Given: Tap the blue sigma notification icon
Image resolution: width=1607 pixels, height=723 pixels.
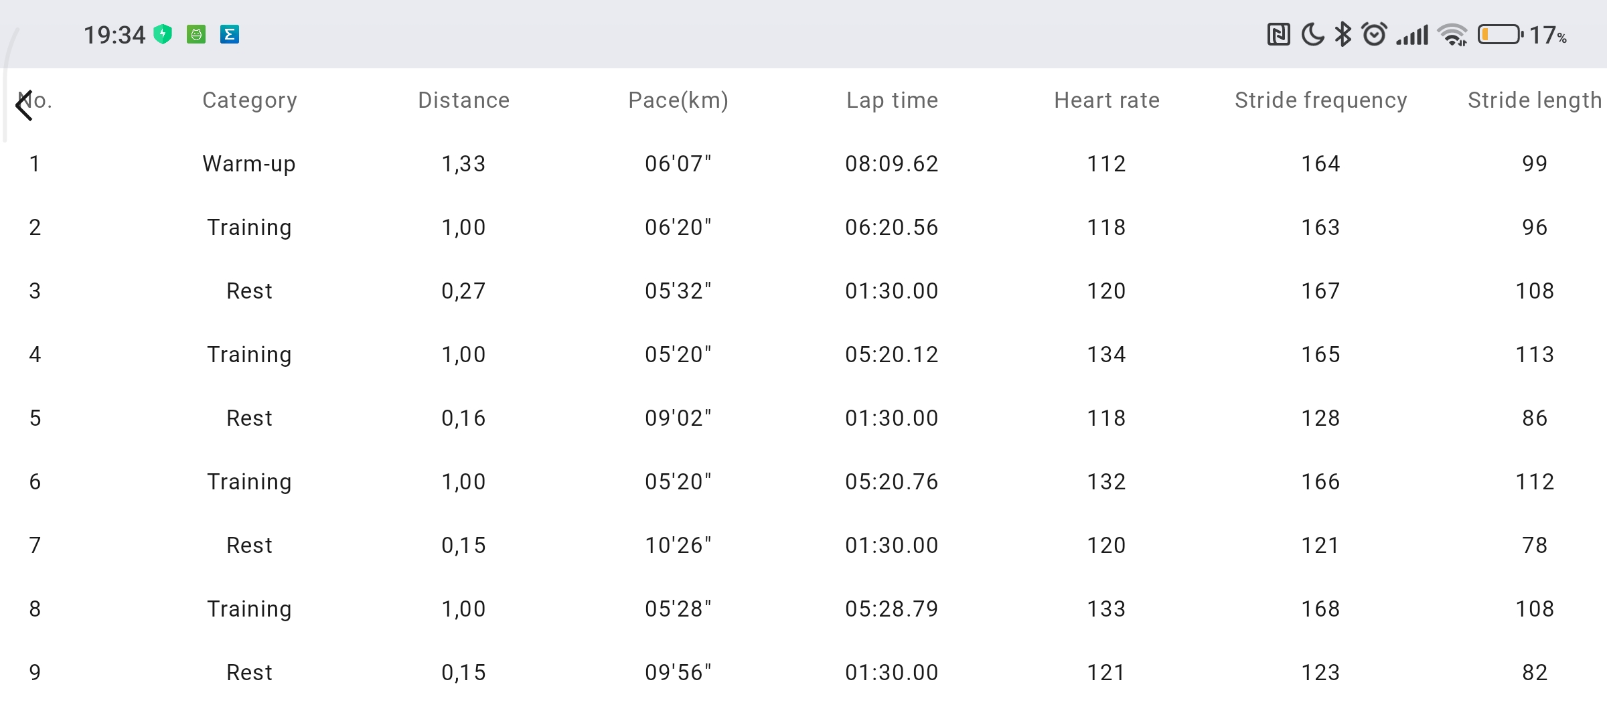Looking at the screenshot, I should (230, 34).
